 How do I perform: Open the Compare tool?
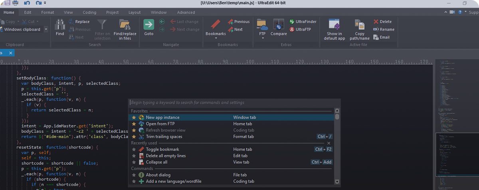[x=279, y=25]
